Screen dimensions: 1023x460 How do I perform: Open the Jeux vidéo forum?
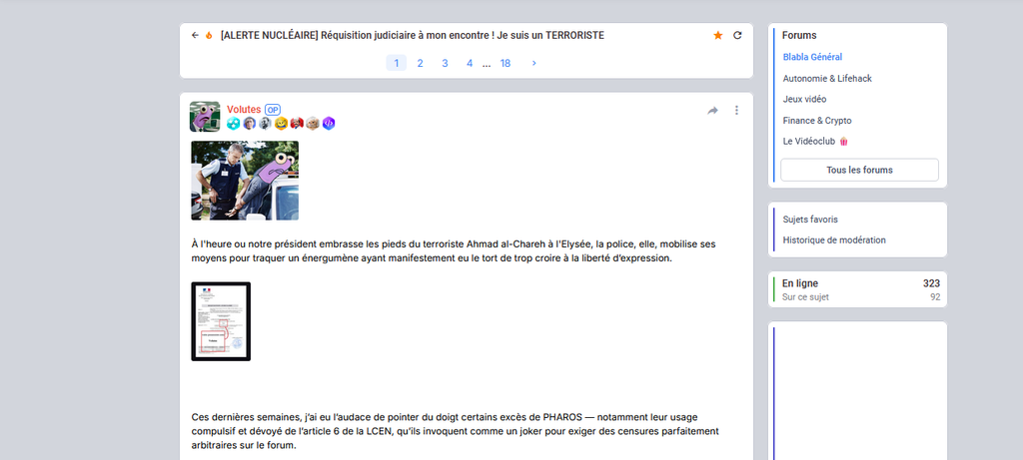tap(804, 99)
